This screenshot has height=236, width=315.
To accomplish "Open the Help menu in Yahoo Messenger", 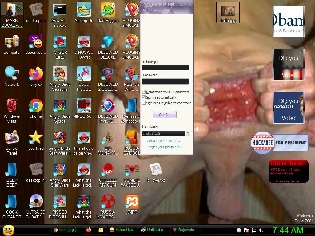I will 167,10.
